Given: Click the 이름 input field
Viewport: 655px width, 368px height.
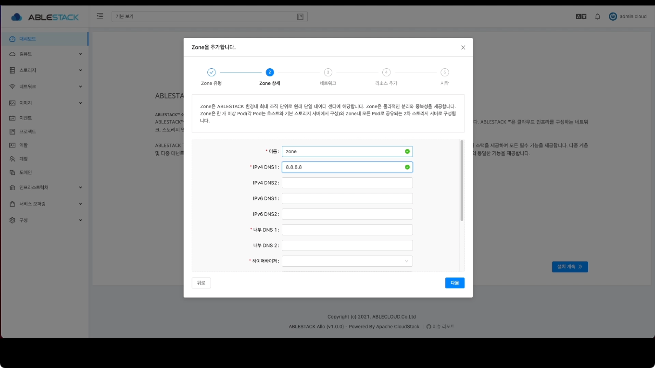Looking at the screenshot, I should (x=347, y=151).
